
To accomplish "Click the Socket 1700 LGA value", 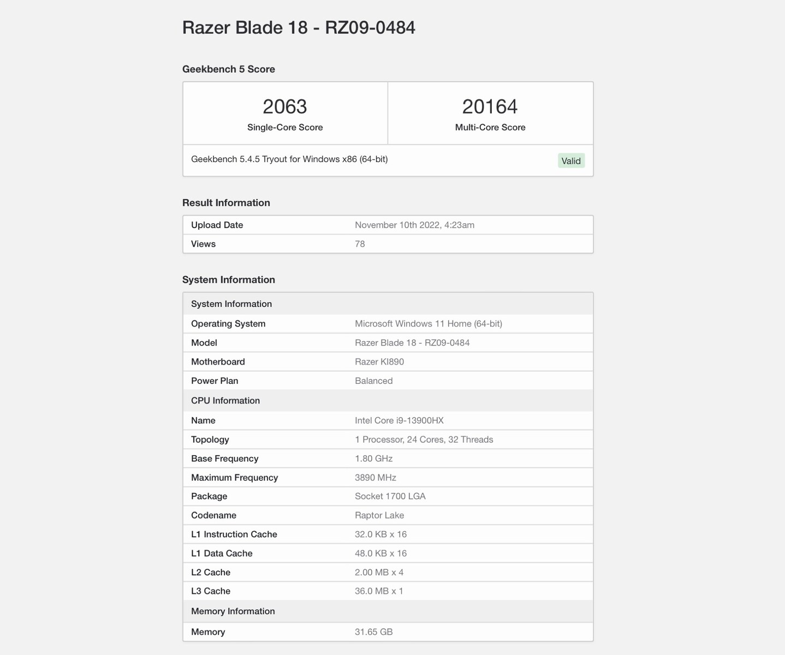I will [390, 497].
